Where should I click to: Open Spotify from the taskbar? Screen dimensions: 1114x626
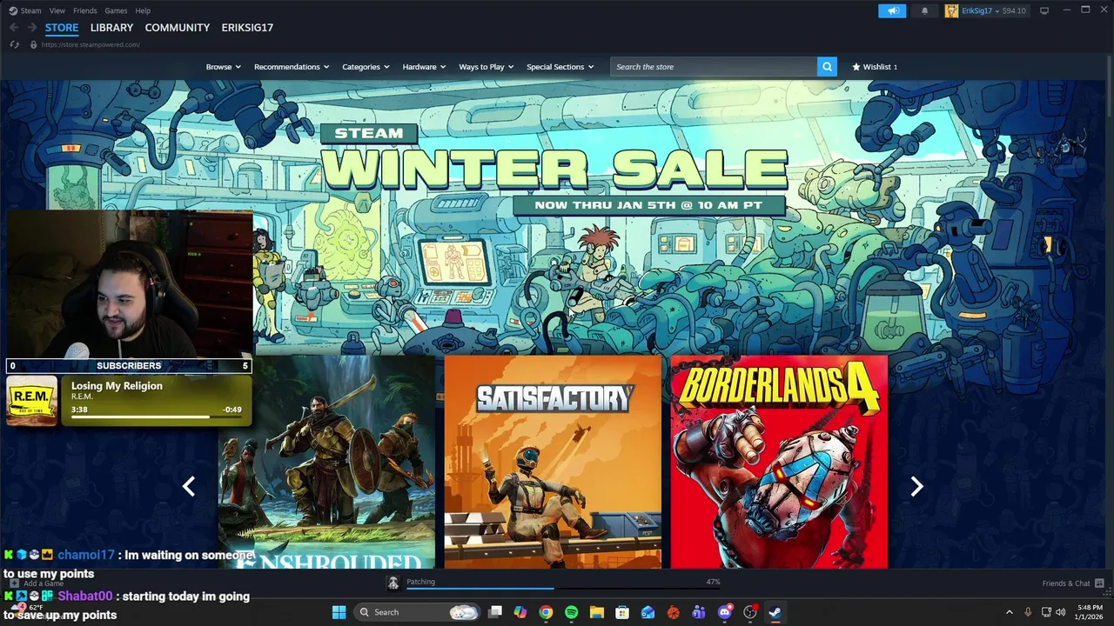pyautogui.click(x=571, y=612)
